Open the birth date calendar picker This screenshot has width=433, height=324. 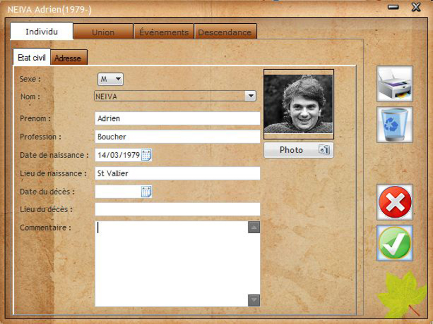point(146,155)
